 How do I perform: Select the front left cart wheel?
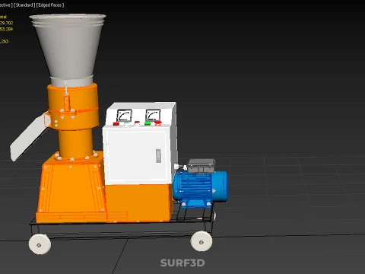(x=40, y=244)
